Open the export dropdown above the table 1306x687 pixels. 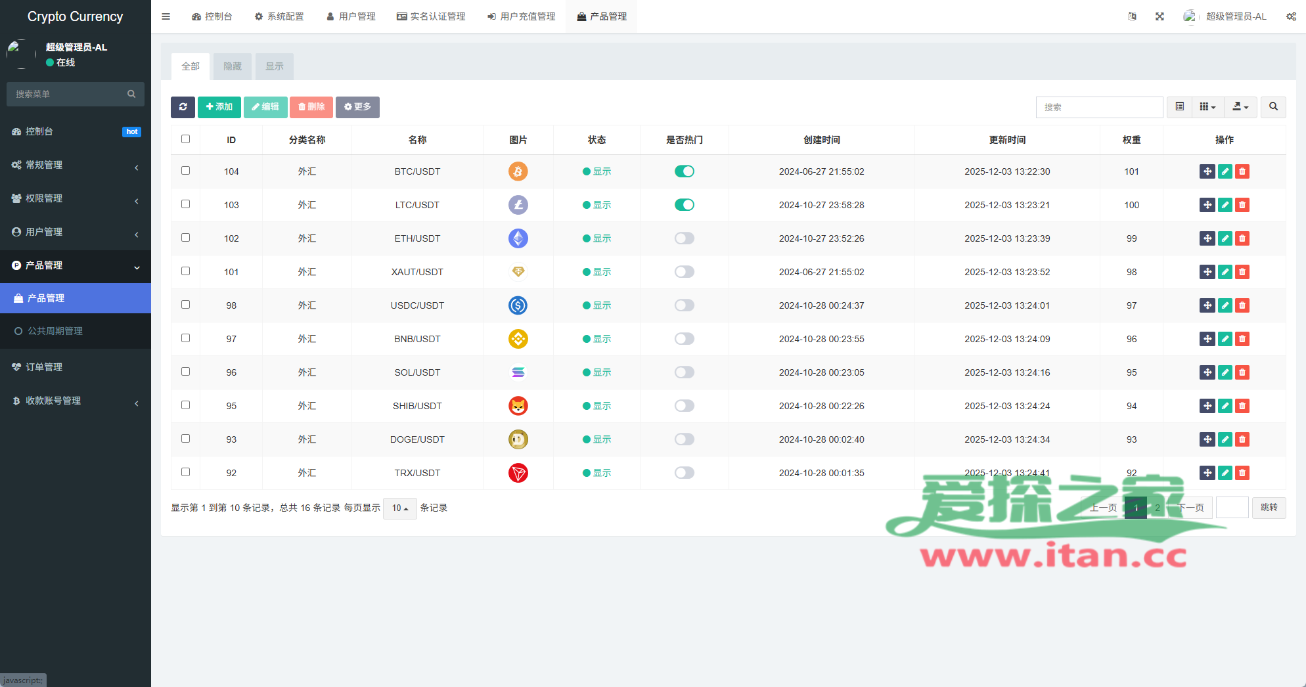[x=1240, y=107]
